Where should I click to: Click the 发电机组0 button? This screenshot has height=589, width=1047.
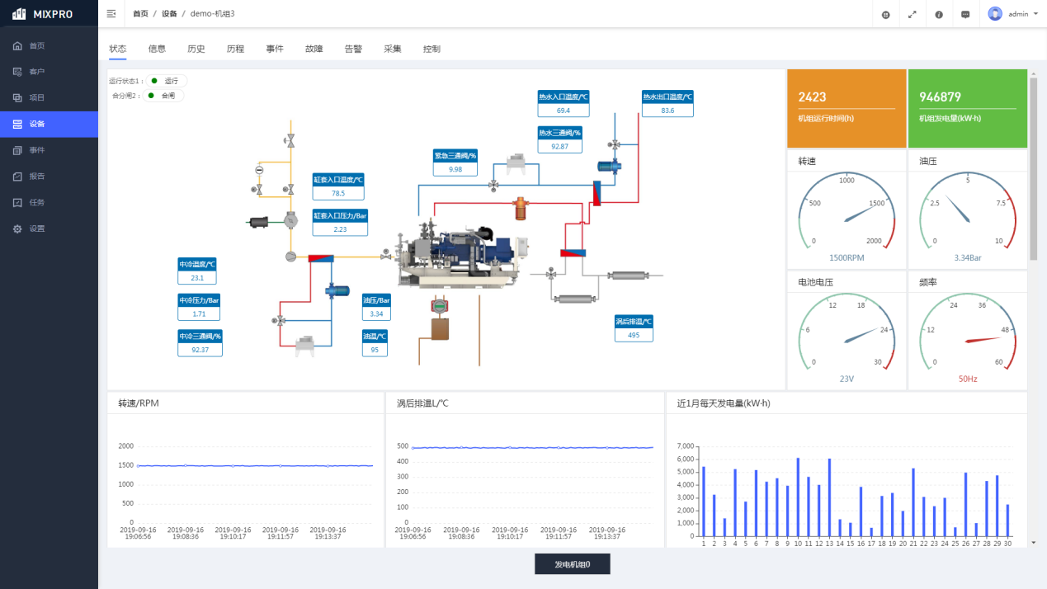click(x=572, y=564)
